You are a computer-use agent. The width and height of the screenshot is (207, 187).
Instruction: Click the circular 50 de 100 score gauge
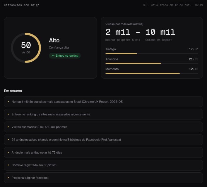click(26, 48)
